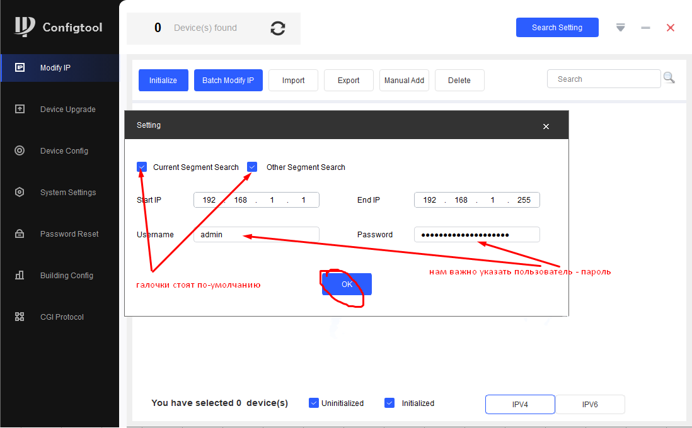Viewport: 692px width, 428px height.
Task: Uncheck the Initialized filter checkbox
Action: 389,403
